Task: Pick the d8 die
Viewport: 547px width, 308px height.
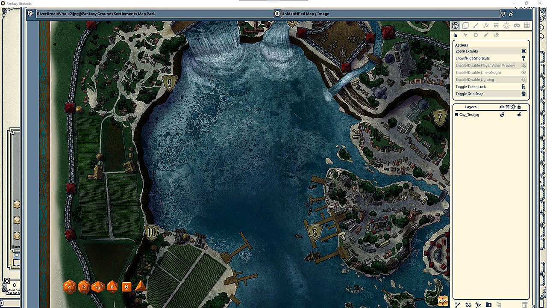Action: pos(112,287)
